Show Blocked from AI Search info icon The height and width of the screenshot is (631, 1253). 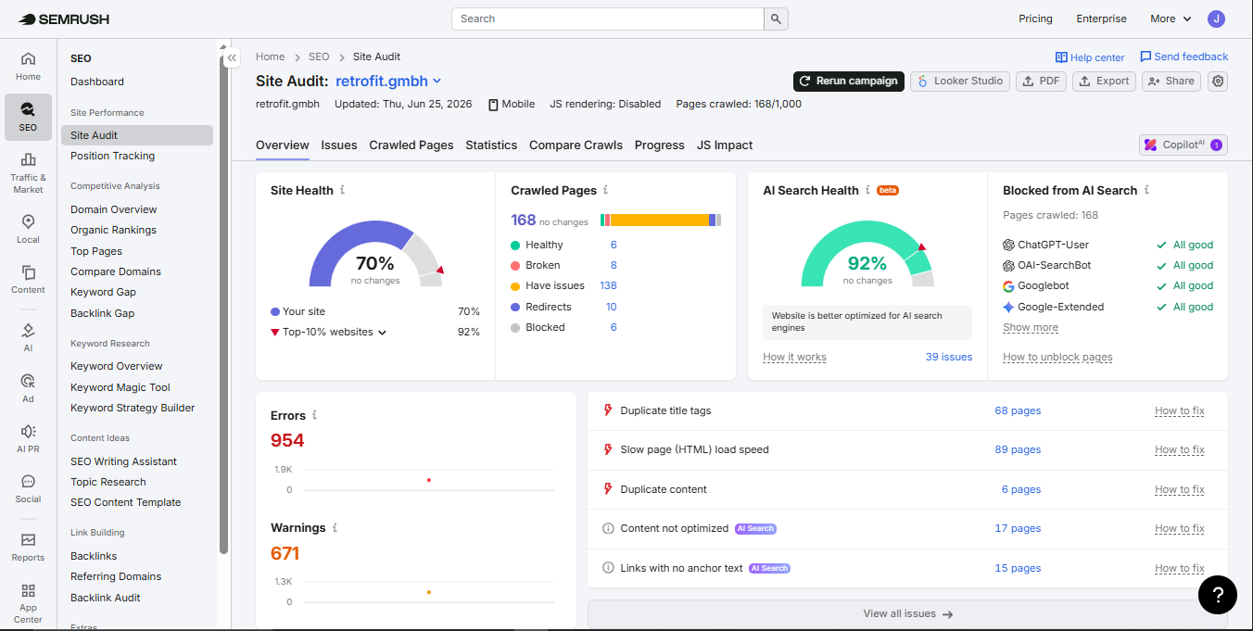point(1146,190)
